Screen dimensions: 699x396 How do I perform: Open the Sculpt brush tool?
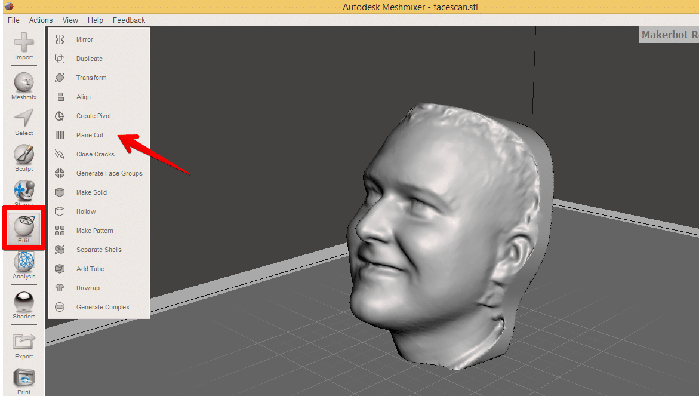24,158
